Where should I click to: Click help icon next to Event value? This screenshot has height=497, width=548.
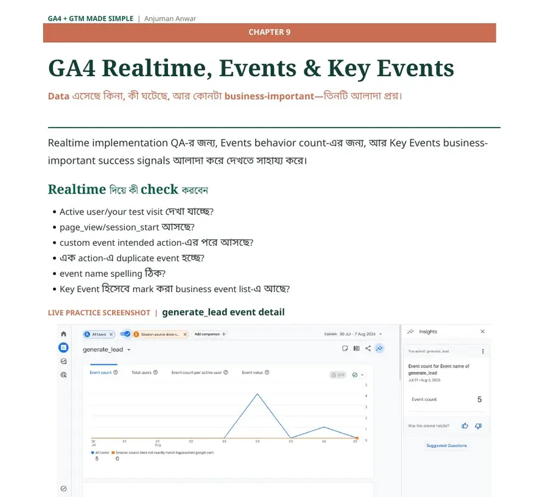pyautogui.click(x=267, y=372)
